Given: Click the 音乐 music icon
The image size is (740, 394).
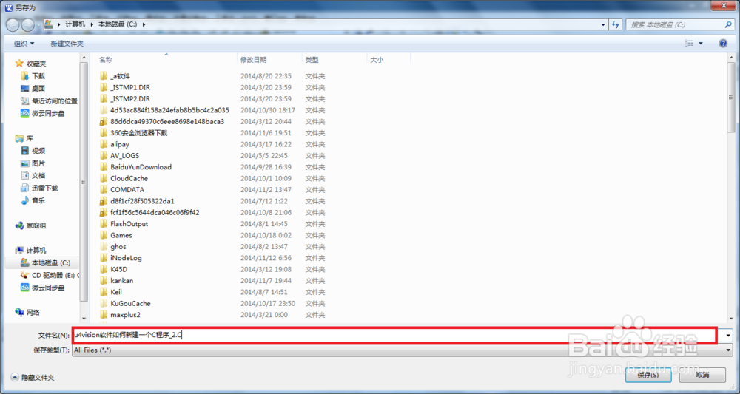Looking at the screenshot, I should point(25,200).
